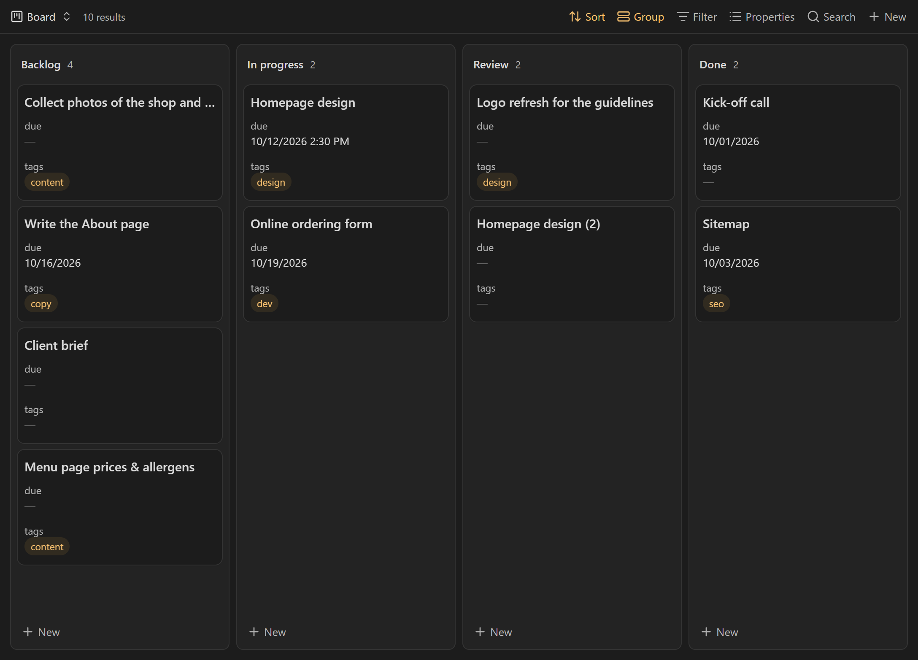
Task: Click the 10/01/2026 due date
Action: [731, 141]
